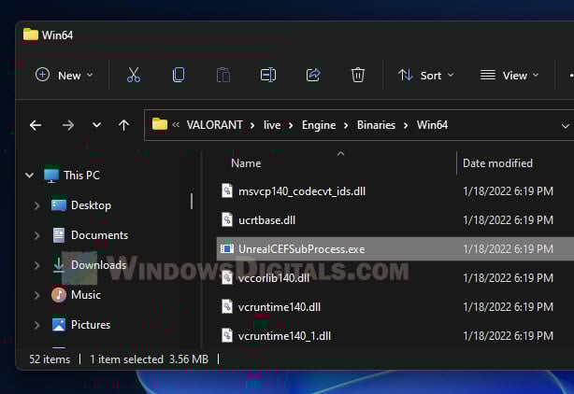
Task: Expand the chevron after Binaries
Action: (406, 125)
